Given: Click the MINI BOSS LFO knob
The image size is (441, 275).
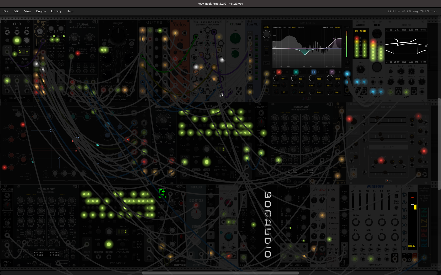Looking at the screenshot, I should (x=369, y=222).
